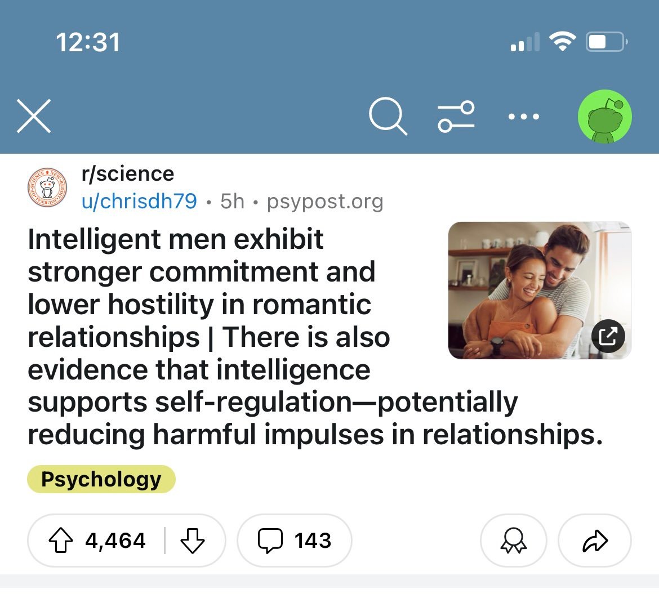Share the post using arrow icon

[x=594, y=541]
